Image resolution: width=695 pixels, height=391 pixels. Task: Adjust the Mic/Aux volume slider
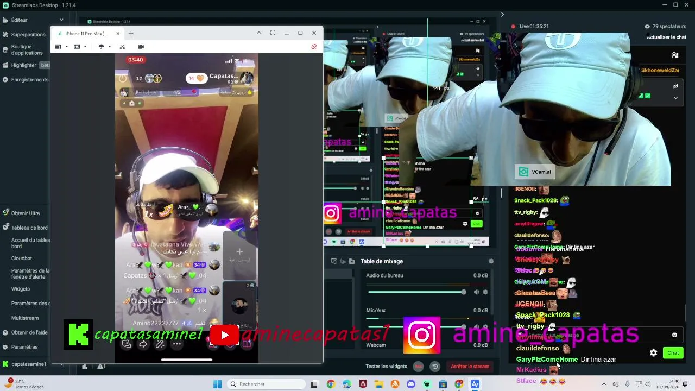[x=416, y=327]
